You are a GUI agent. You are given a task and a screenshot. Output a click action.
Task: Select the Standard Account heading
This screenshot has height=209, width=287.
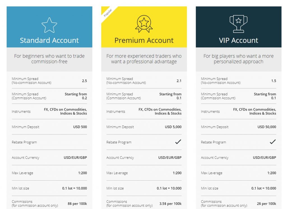(x=49, y=40)
